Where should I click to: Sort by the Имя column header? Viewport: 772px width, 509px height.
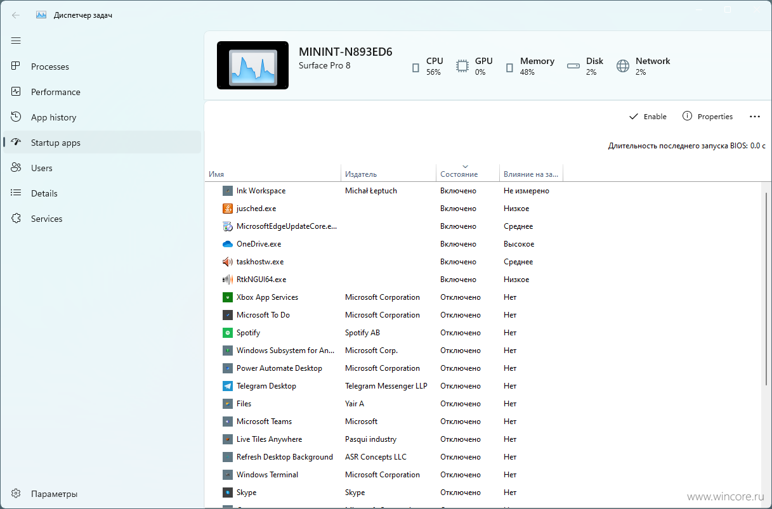[x=273, y=174]
